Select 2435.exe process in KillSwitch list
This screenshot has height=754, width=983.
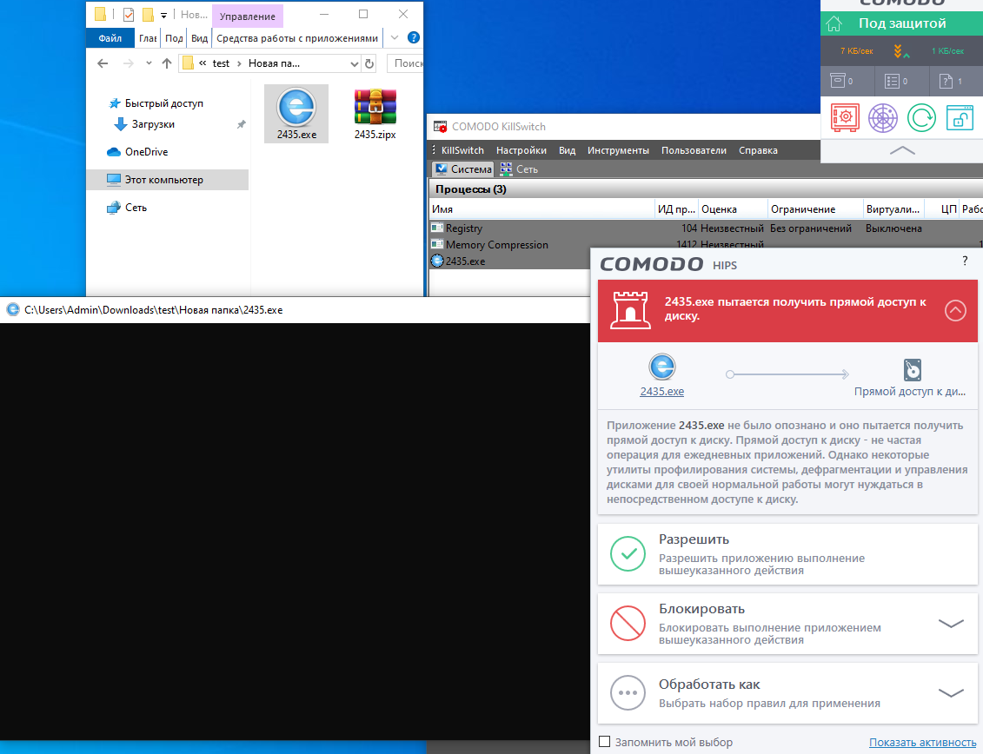pyautogui.click(x=509, y=261)
